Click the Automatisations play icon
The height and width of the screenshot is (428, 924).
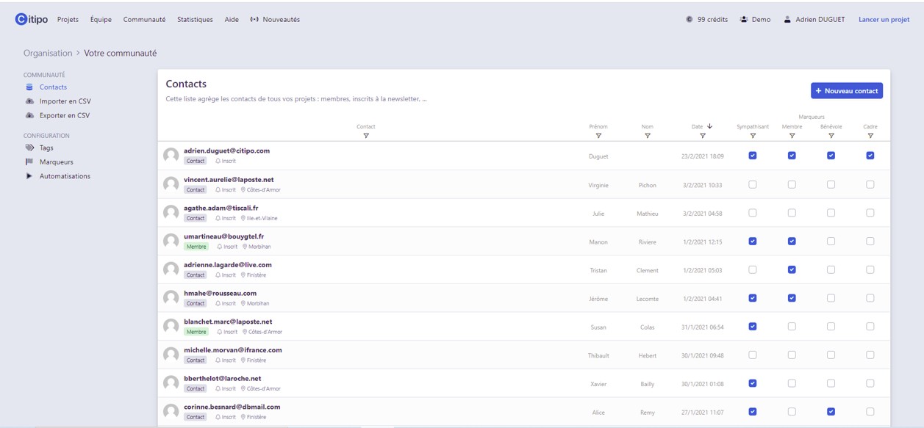tap(29, 176)
